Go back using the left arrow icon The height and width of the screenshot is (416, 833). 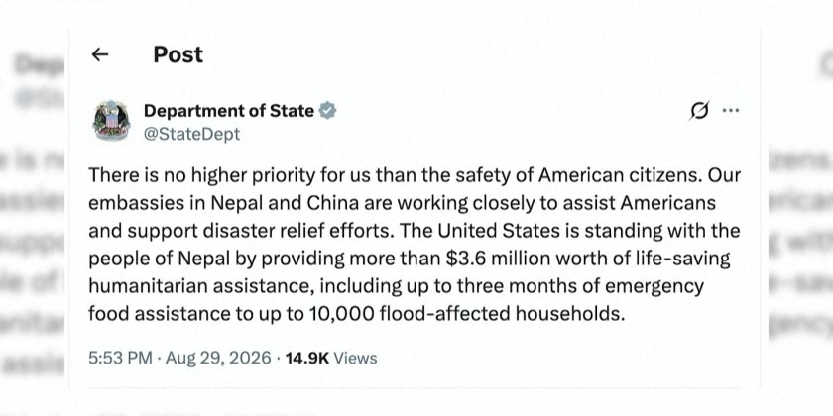(x=100, y=54)
